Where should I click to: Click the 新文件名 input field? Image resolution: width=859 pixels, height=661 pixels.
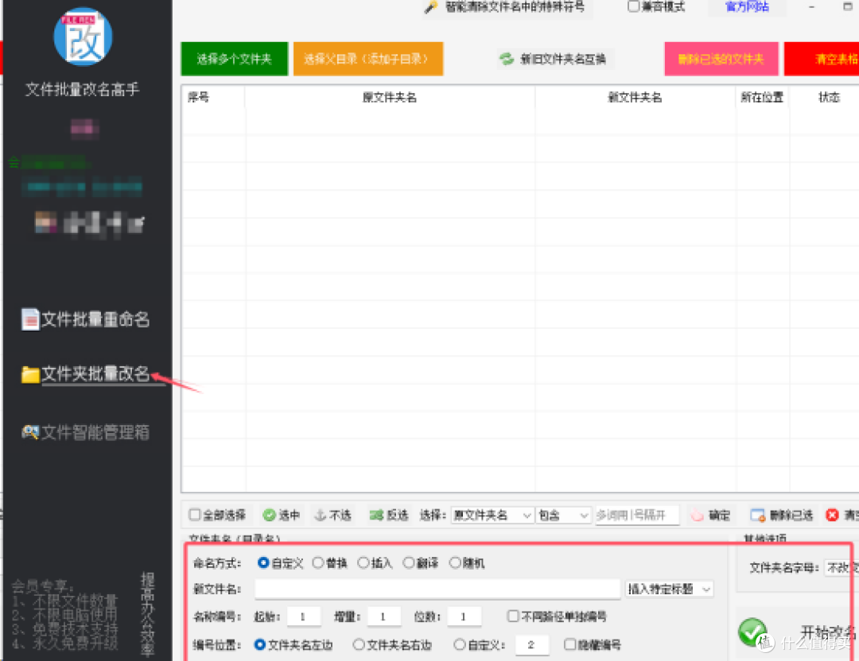point(437,589)
